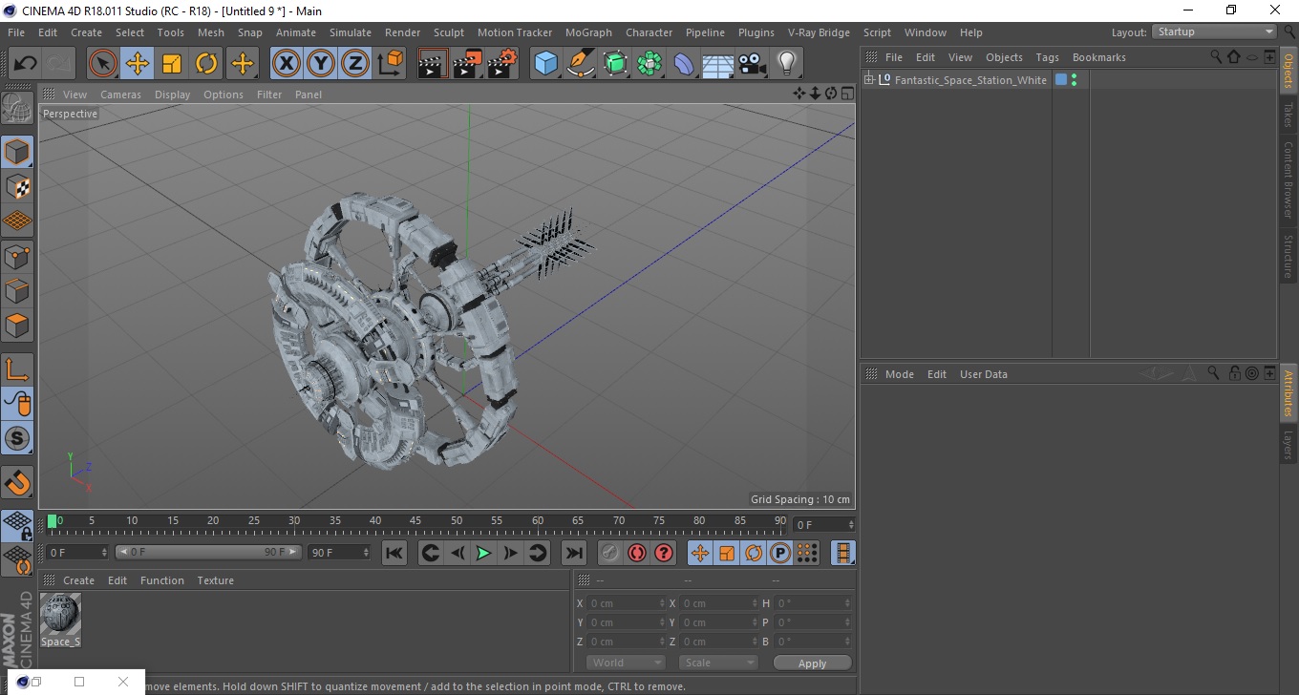Click the Space_S material thumbnail
This screenshot has width=1299, height=695.
click(60, 614)
